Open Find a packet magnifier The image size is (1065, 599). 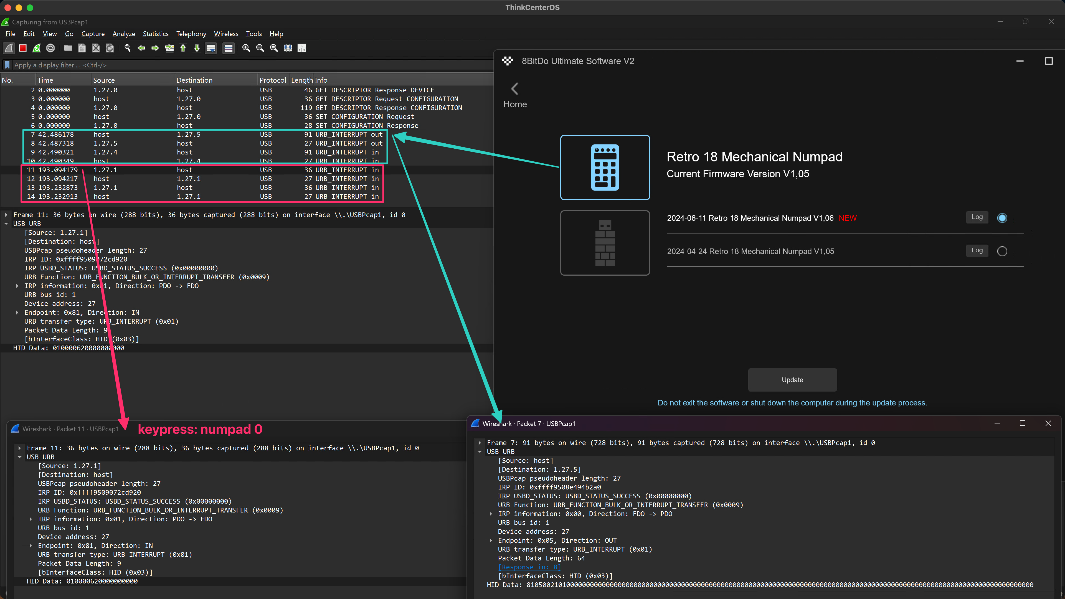pos(127,48)
